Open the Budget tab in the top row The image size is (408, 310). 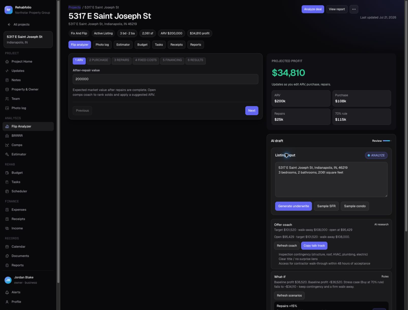coord(142,45)
